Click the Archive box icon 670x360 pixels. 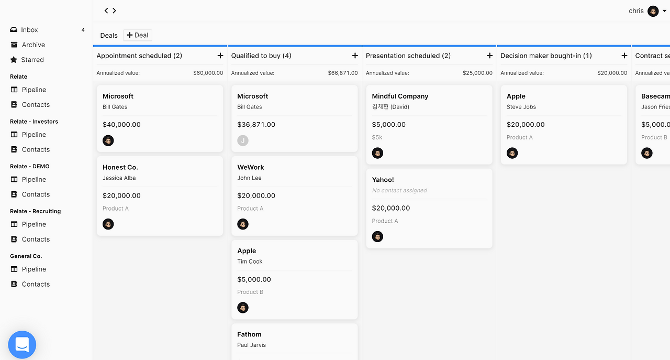pyautogui.click(x=14, y=45)
